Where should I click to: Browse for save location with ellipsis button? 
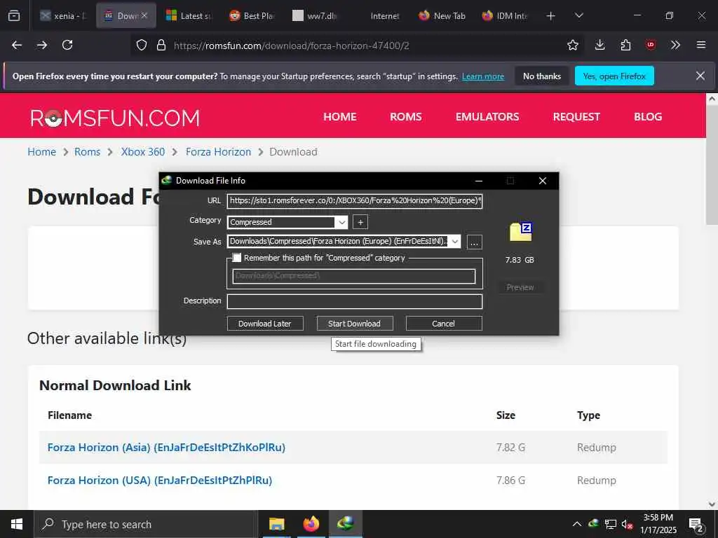pyautogui.click(x=475, y=242)
